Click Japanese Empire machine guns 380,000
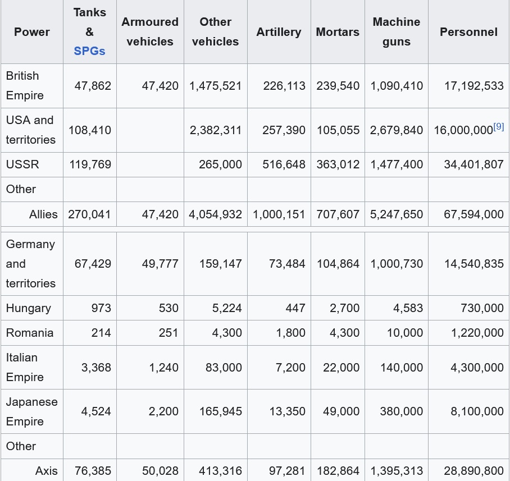This screenshot has height=481, width=510. (402, 411)
